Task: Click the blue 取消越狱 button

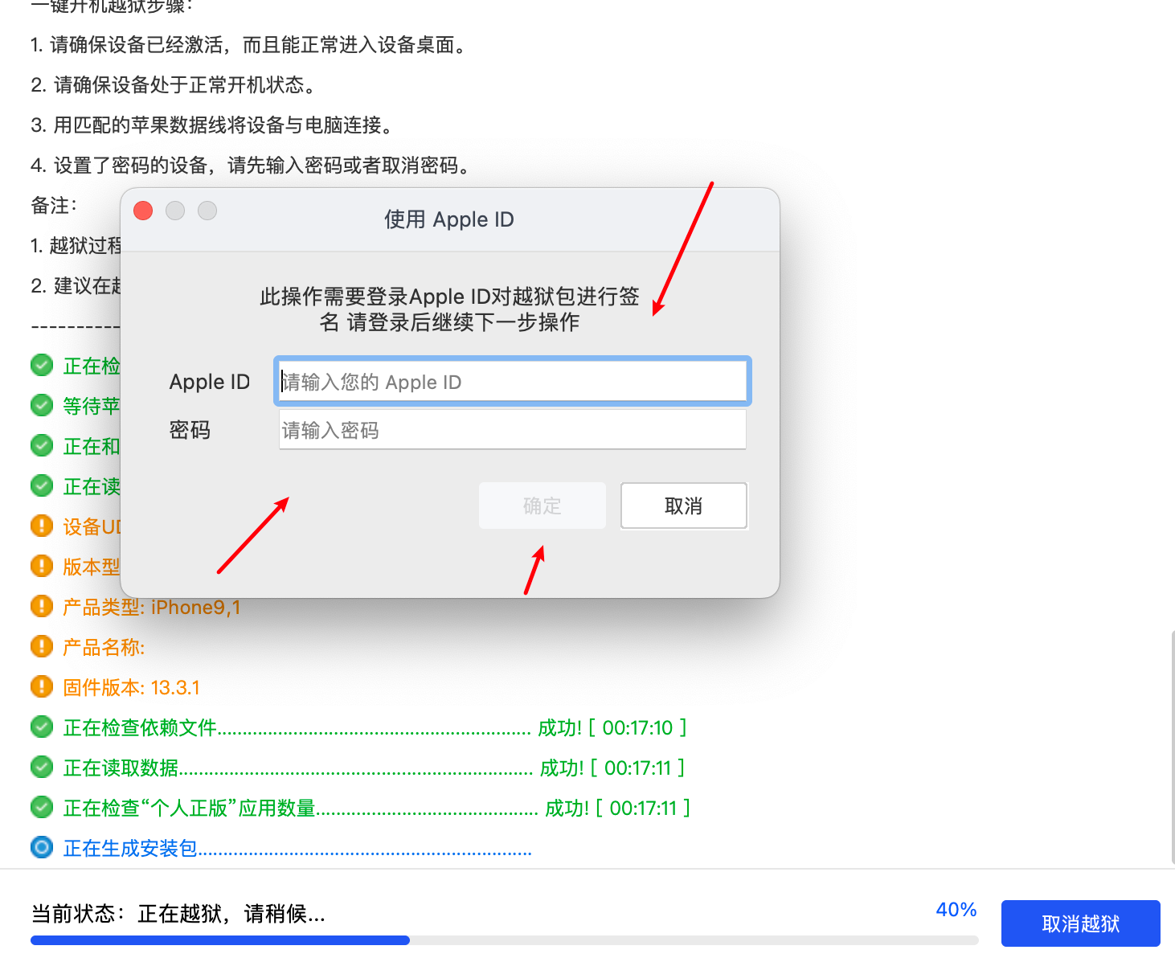Action: pos(1080,923)
